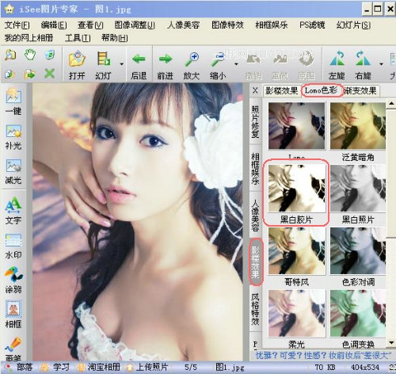Click the Open (打开) folder icon
Viewport: 396px width, 374px height.
(x=77, y=59)
